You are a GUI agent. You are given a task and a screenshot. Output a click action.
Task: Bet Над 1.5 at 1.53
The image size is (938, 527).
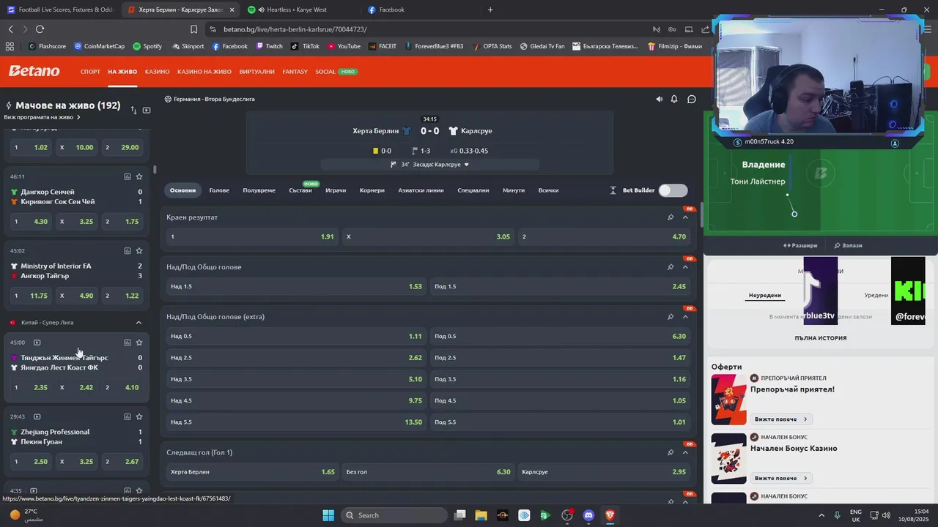296,286
